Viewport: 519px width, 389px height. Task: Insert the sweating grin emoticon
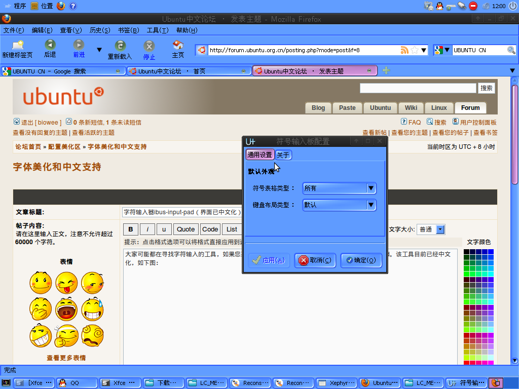pyautogui.click(x=92, y=309)
